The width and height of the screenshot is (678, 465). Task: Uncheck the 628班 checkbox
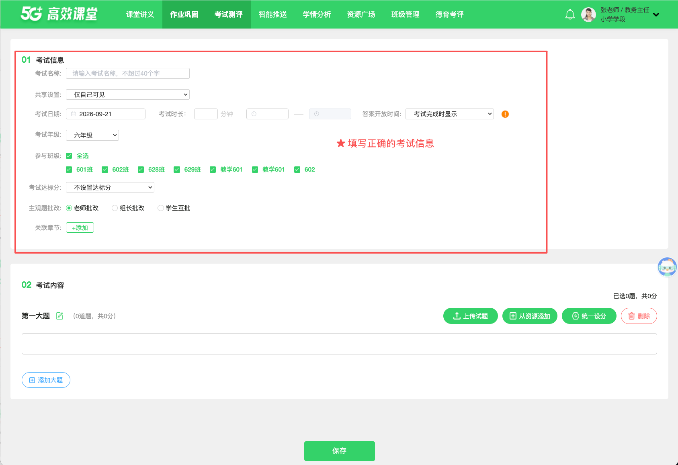[x=141, y=170]
